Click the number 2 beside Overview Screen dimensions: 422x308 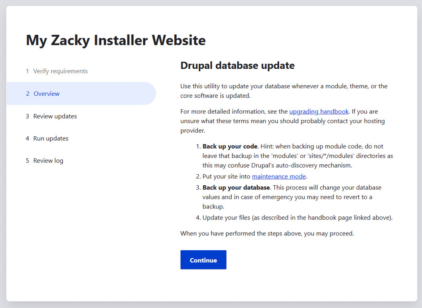click(x=27, y=94)
